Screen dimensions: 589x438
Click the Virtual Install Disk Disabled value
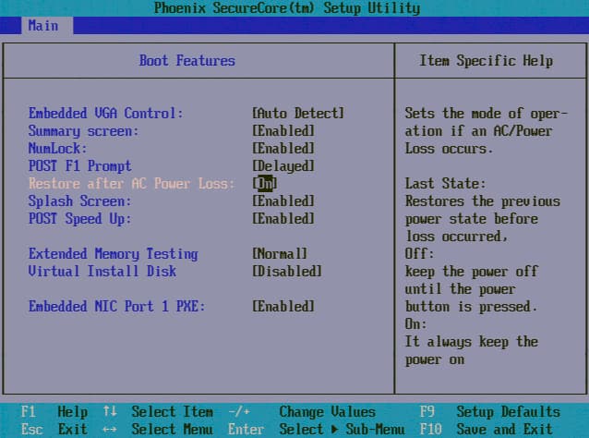click(x=286, y=272)
